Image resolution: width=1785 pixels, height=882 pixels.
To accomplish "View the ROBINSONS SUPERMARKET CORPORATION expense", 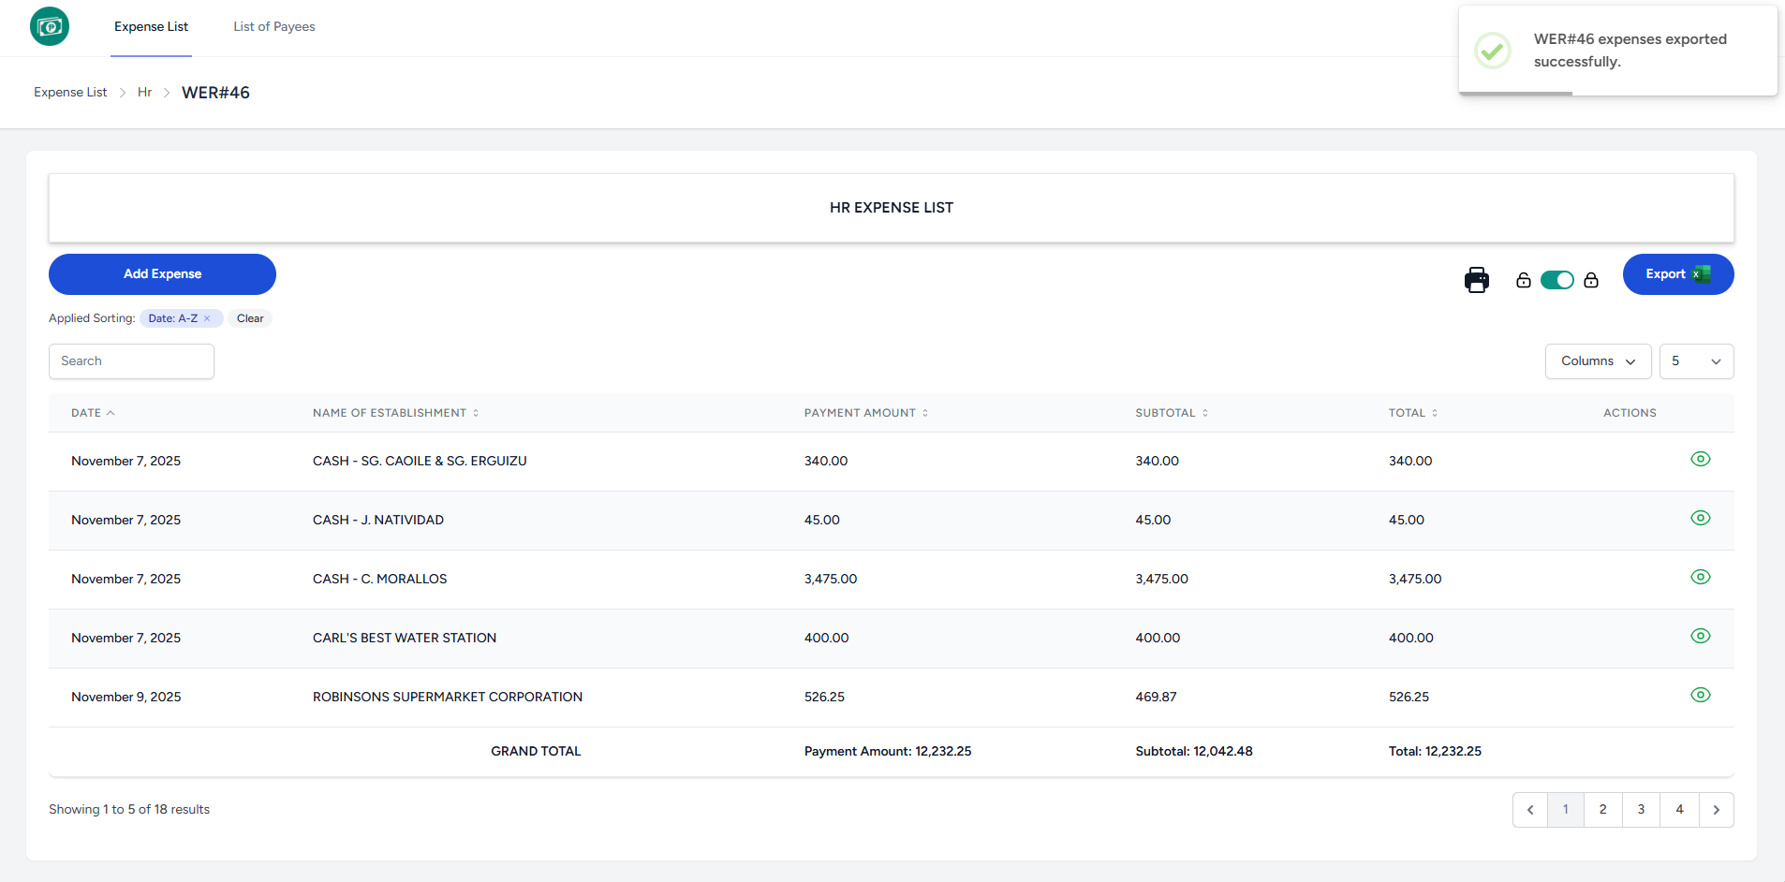I will 1701,695.
